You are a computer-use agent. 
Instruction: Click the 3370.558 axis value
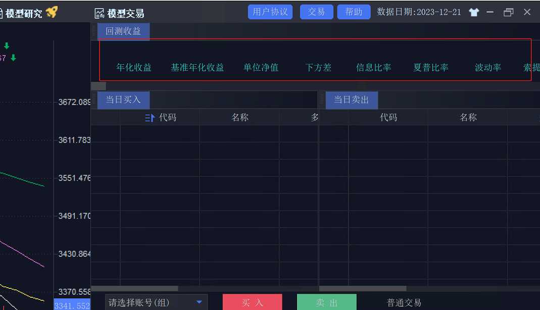click(74, 292)
